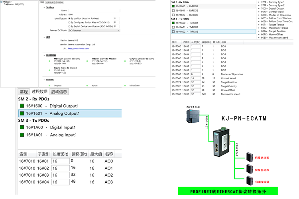Open the http://www.leetro.com URL link
The width and height of the screenshot is (299, 199).
click(x=79, y=49)
